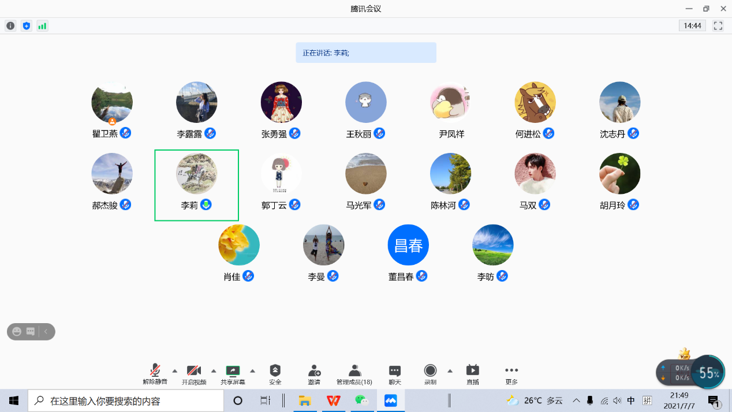The image size is (732, 412).
Task: Start recording with 录制 button
Action: 430,374
